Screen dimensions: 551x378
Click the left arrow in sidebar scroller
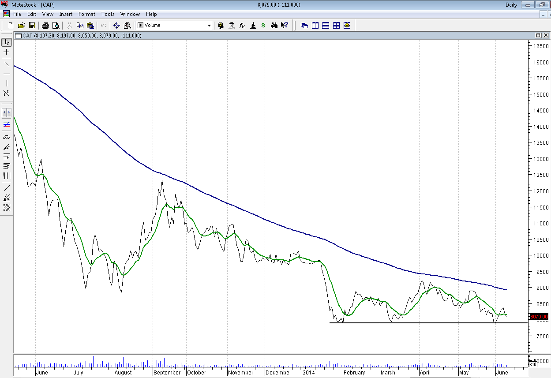[4, 112]
